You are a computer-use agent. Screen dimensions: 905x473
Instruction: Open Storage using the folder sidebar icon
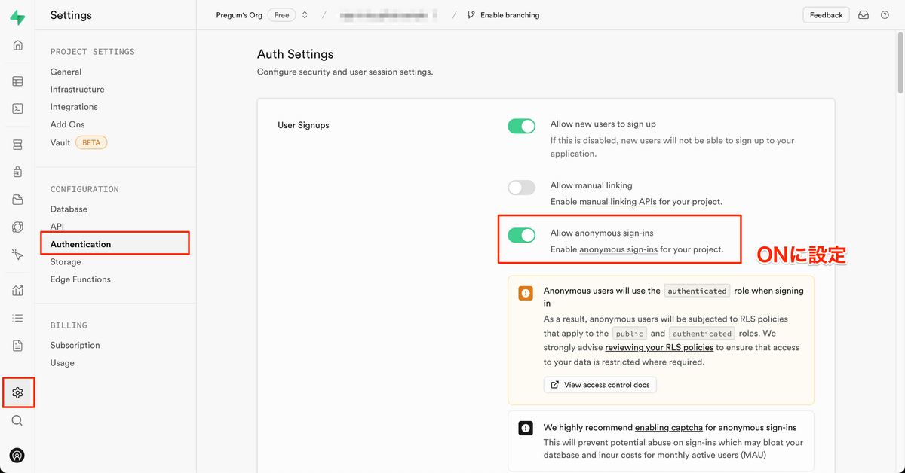coord(17,198)
